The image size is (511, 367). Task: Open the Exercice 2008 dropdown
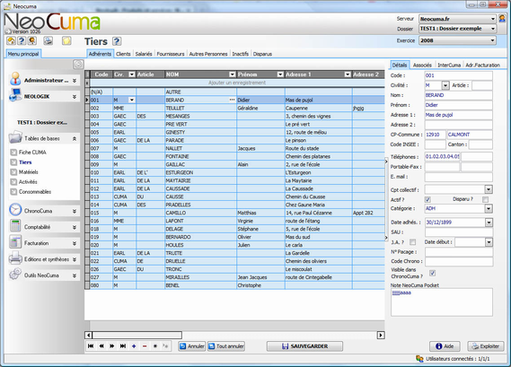pos(457,40)
